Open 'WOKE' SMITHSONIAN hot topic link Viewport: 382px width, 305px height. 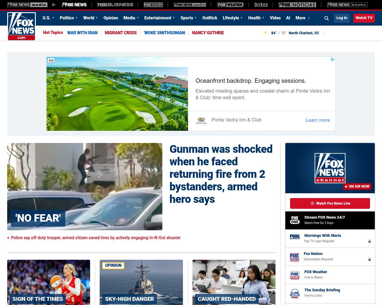tap(164, 33)
